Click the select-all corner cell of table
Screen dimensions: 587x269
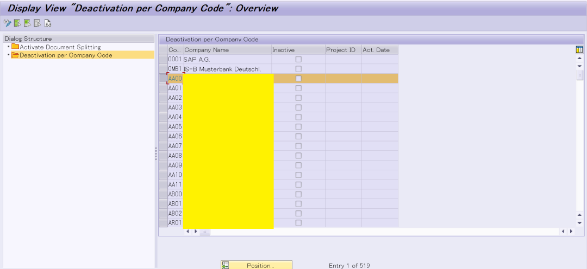point(163,50)
